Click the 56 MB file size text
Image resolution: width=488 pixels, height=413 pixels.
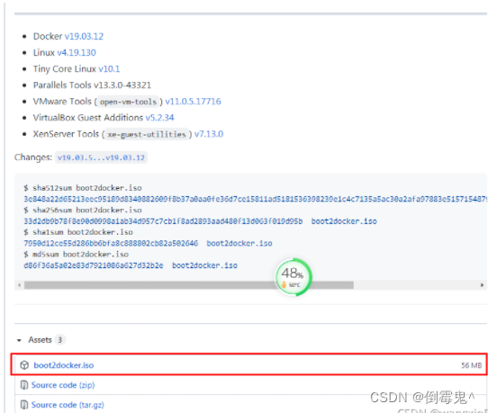click(x=472, y=365)
